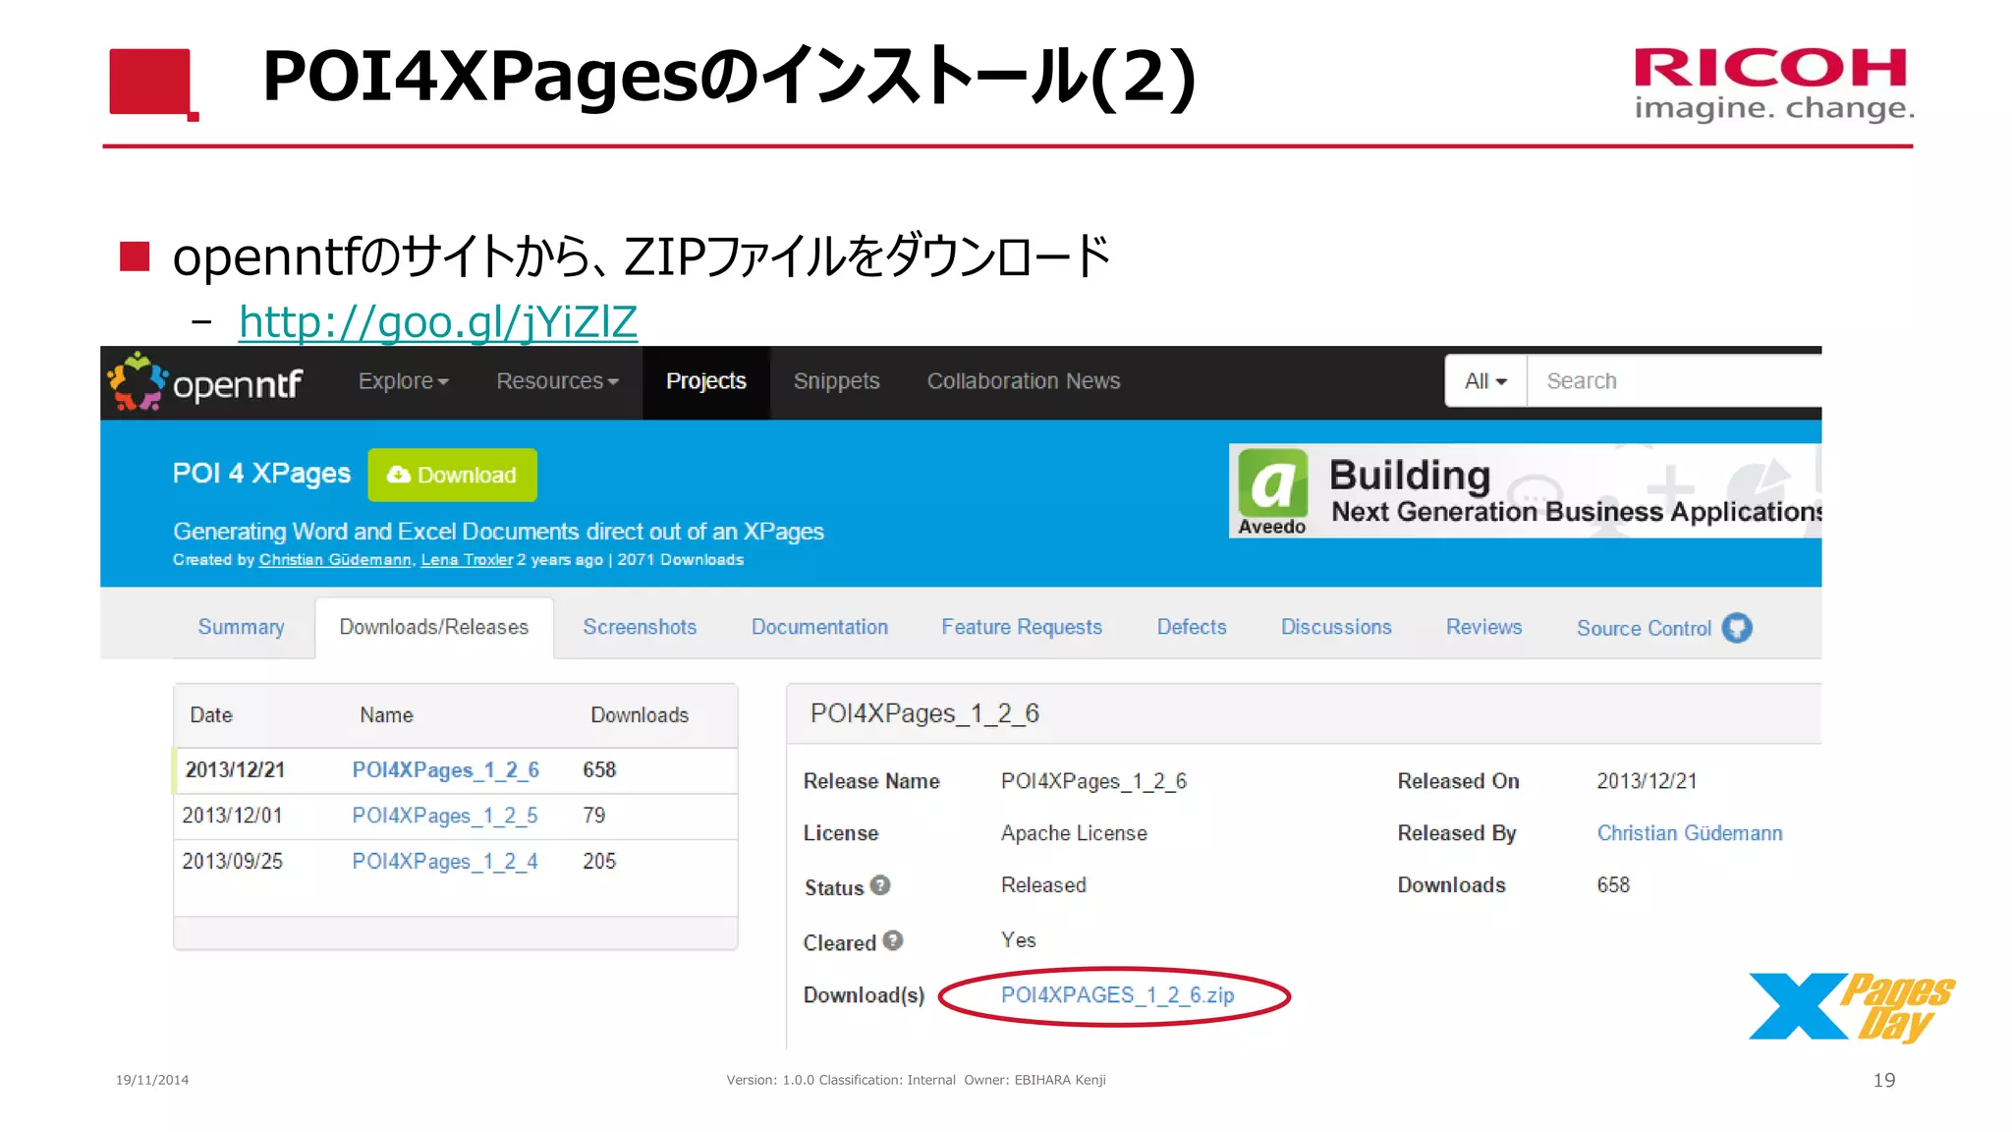This screenshot has height=1132, width=2012.
Task: Switch to the Summary tab
Action: (241, 627)
